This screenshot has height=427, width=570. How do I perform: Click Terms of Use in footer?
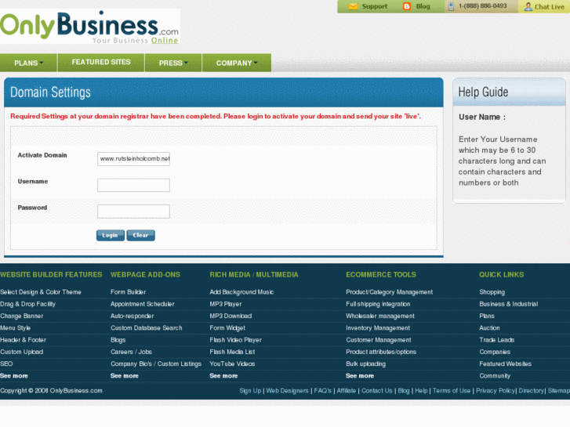pyautogui.click(x=452, y=391)
